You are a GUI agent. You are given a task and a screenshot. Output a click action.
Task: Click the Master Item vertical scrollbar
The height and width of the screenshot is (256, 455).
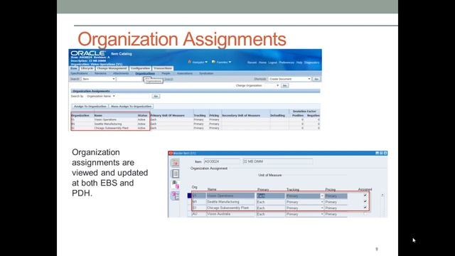382,205
